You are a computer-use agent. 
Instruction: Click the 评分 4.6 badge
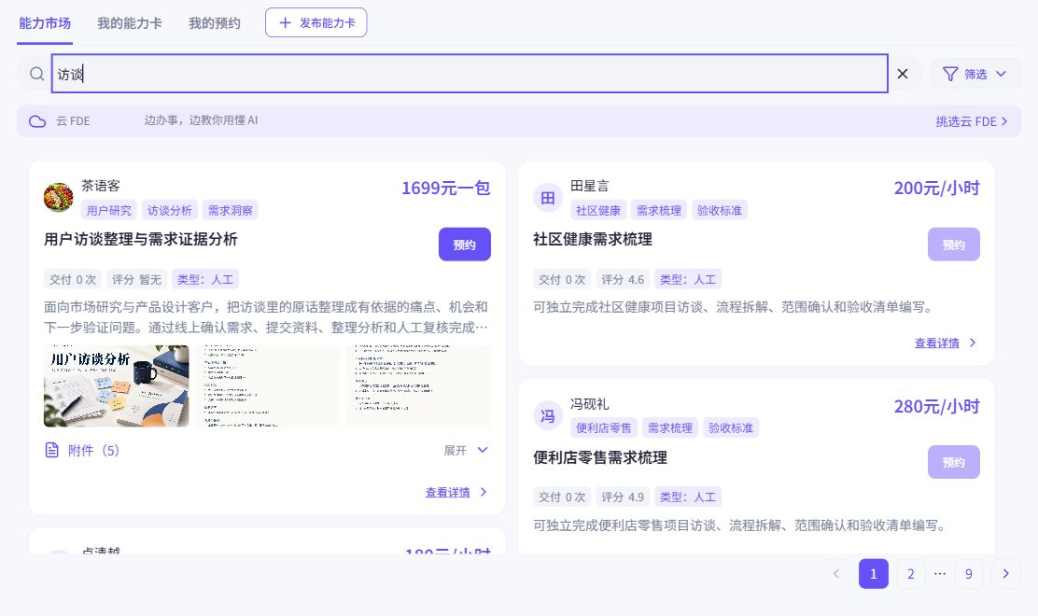tap(623, 279)
